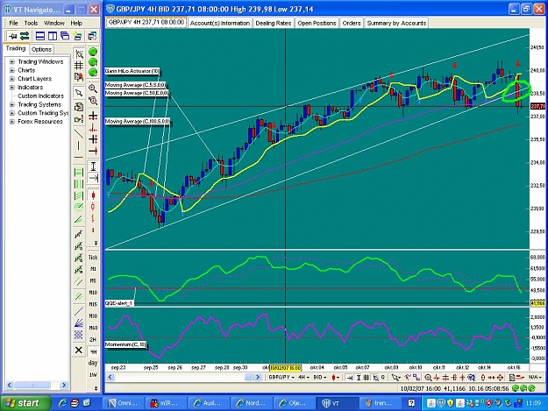Click the zoom in magnifier icon
Viewport: 548px width, 411px height.
[93, 89]
